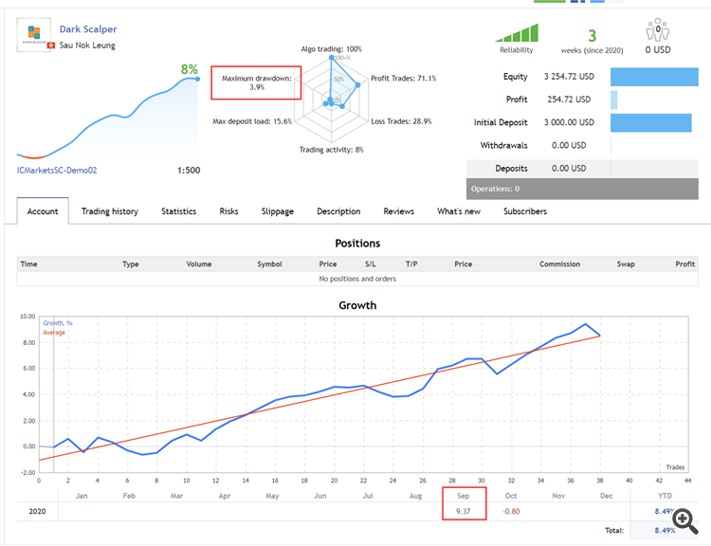The height and width of the screenshot is (546, 711).
Task: Click the Average legend entry
Action: [54, 333]
